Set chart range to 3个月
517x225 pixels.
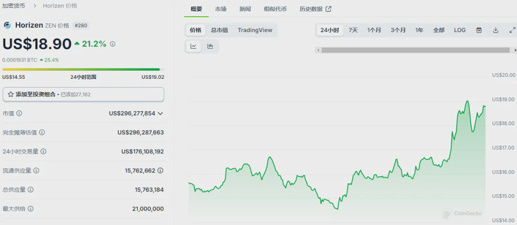coord(398,30)
